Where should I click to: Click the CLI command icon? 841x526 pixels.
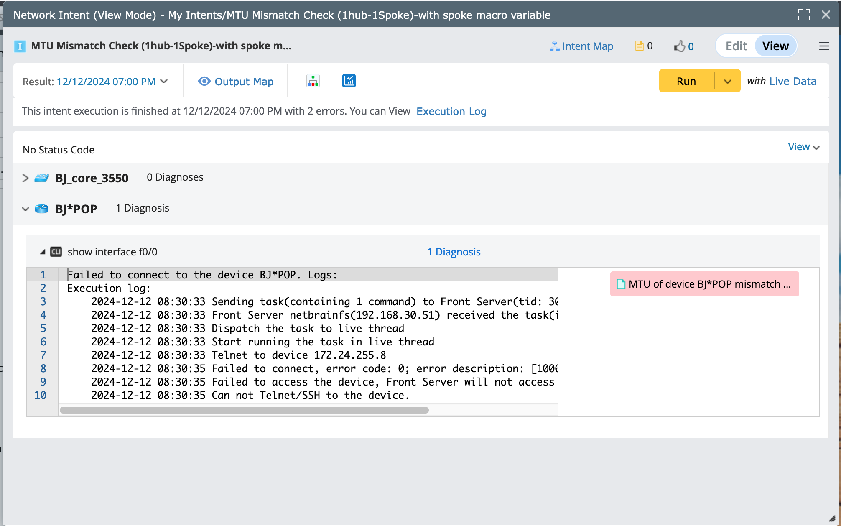coord(56,252)
